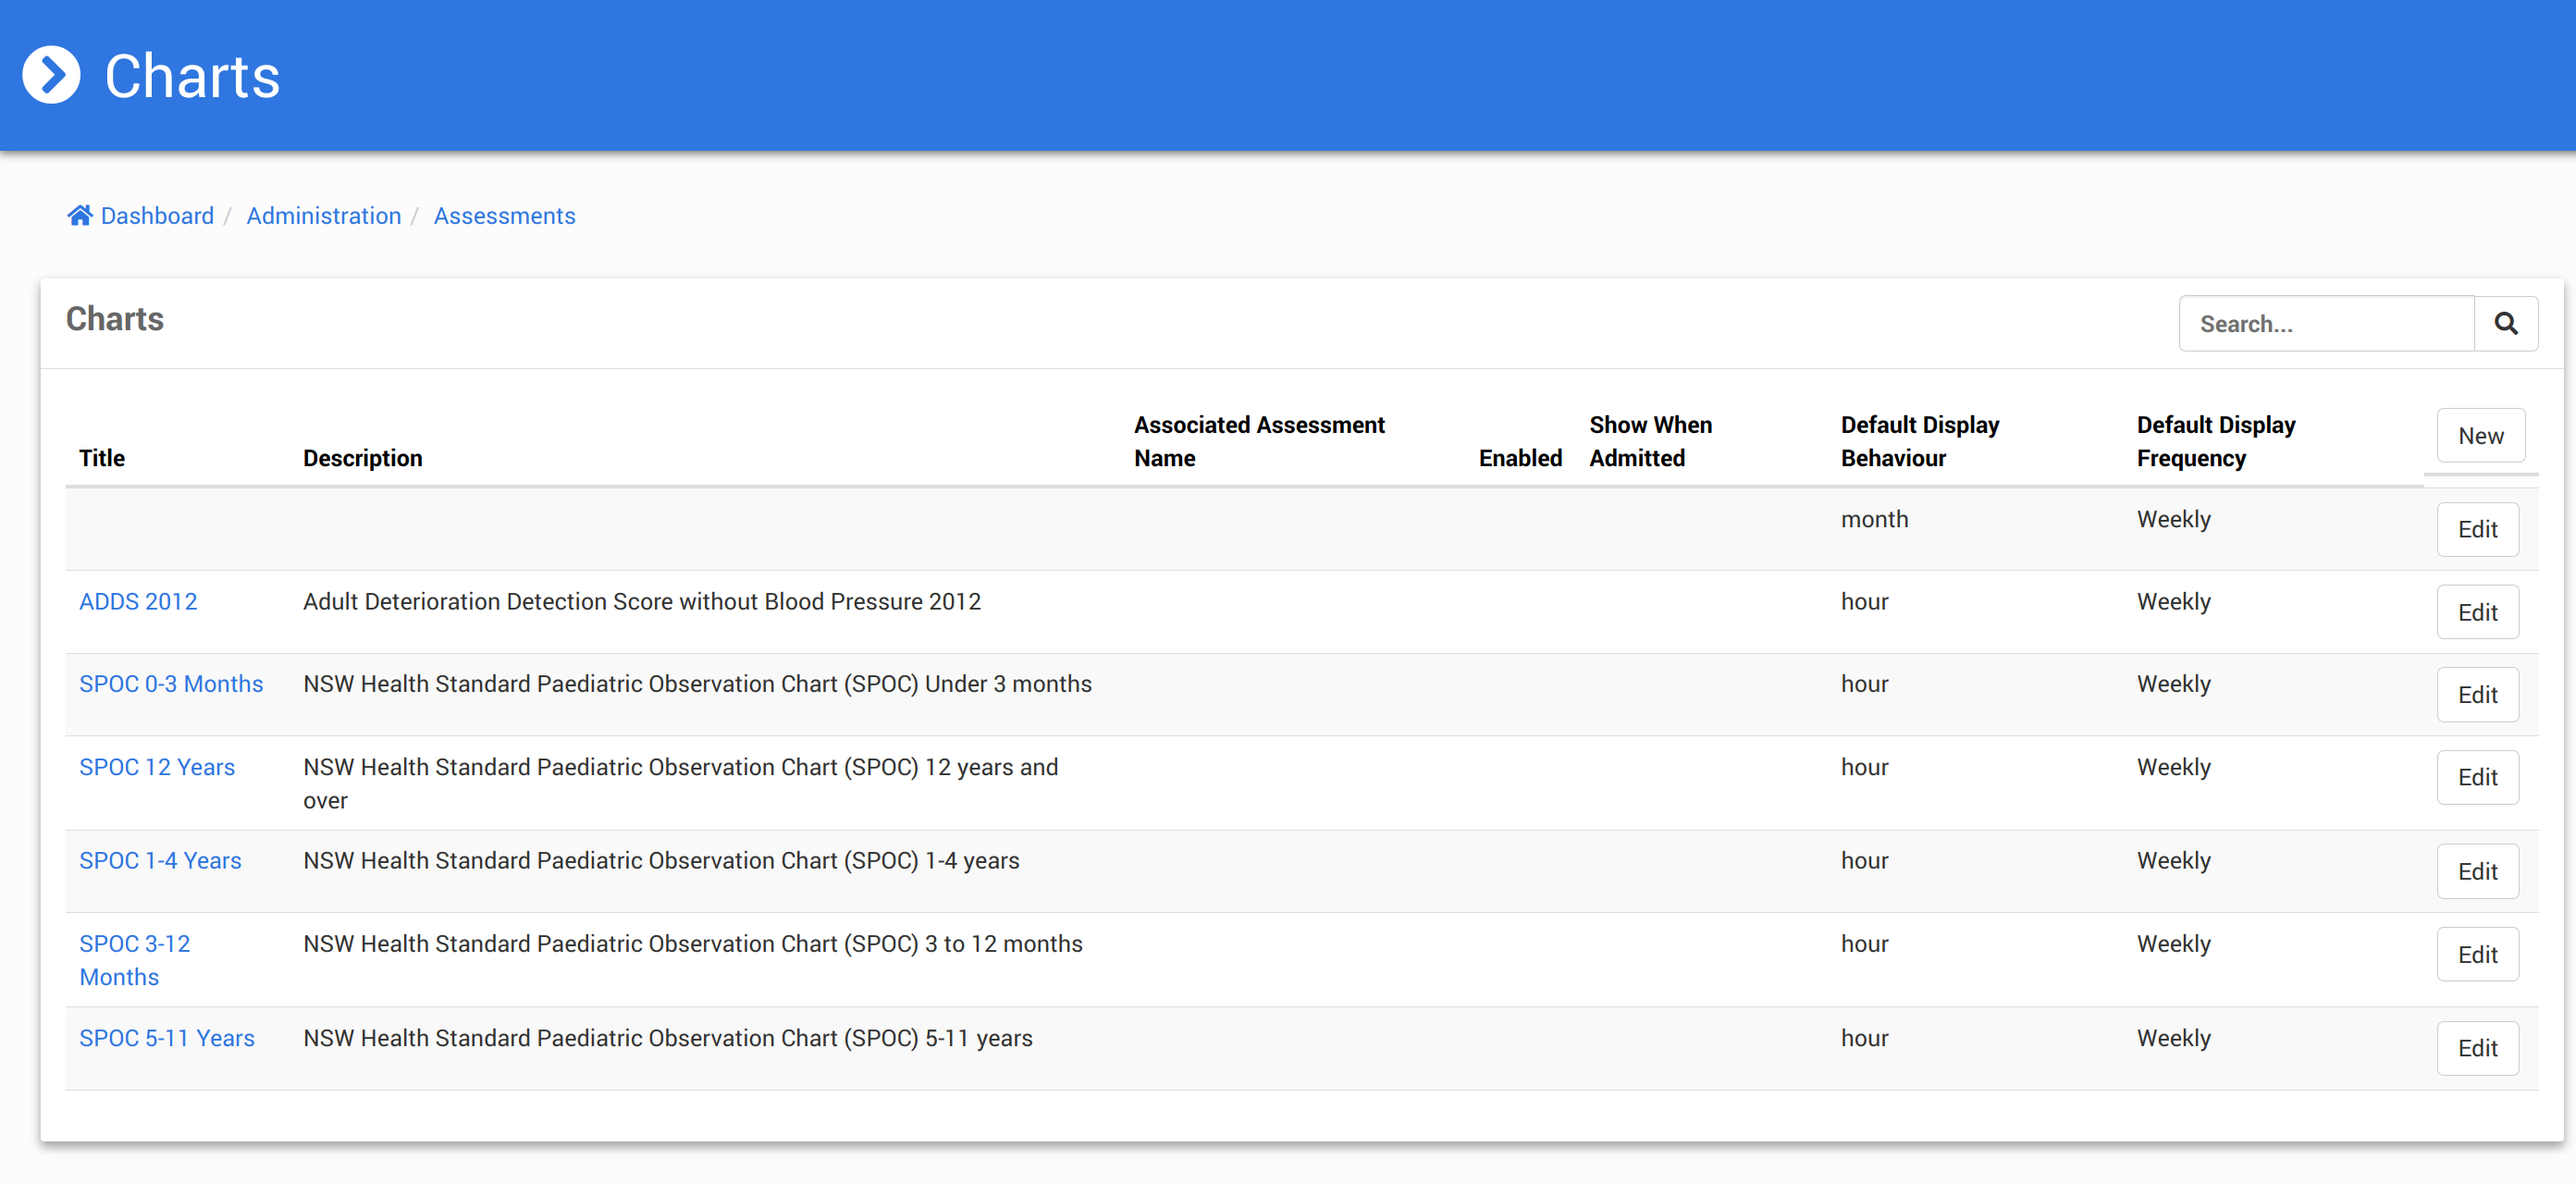Open the SPOC 3-12 Months chart link
The width and height of the screenshot is (2576, 1184).
click(134, 959)
